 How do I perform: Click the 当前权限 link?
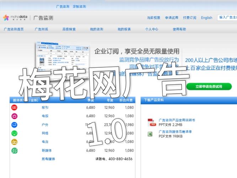153,18
